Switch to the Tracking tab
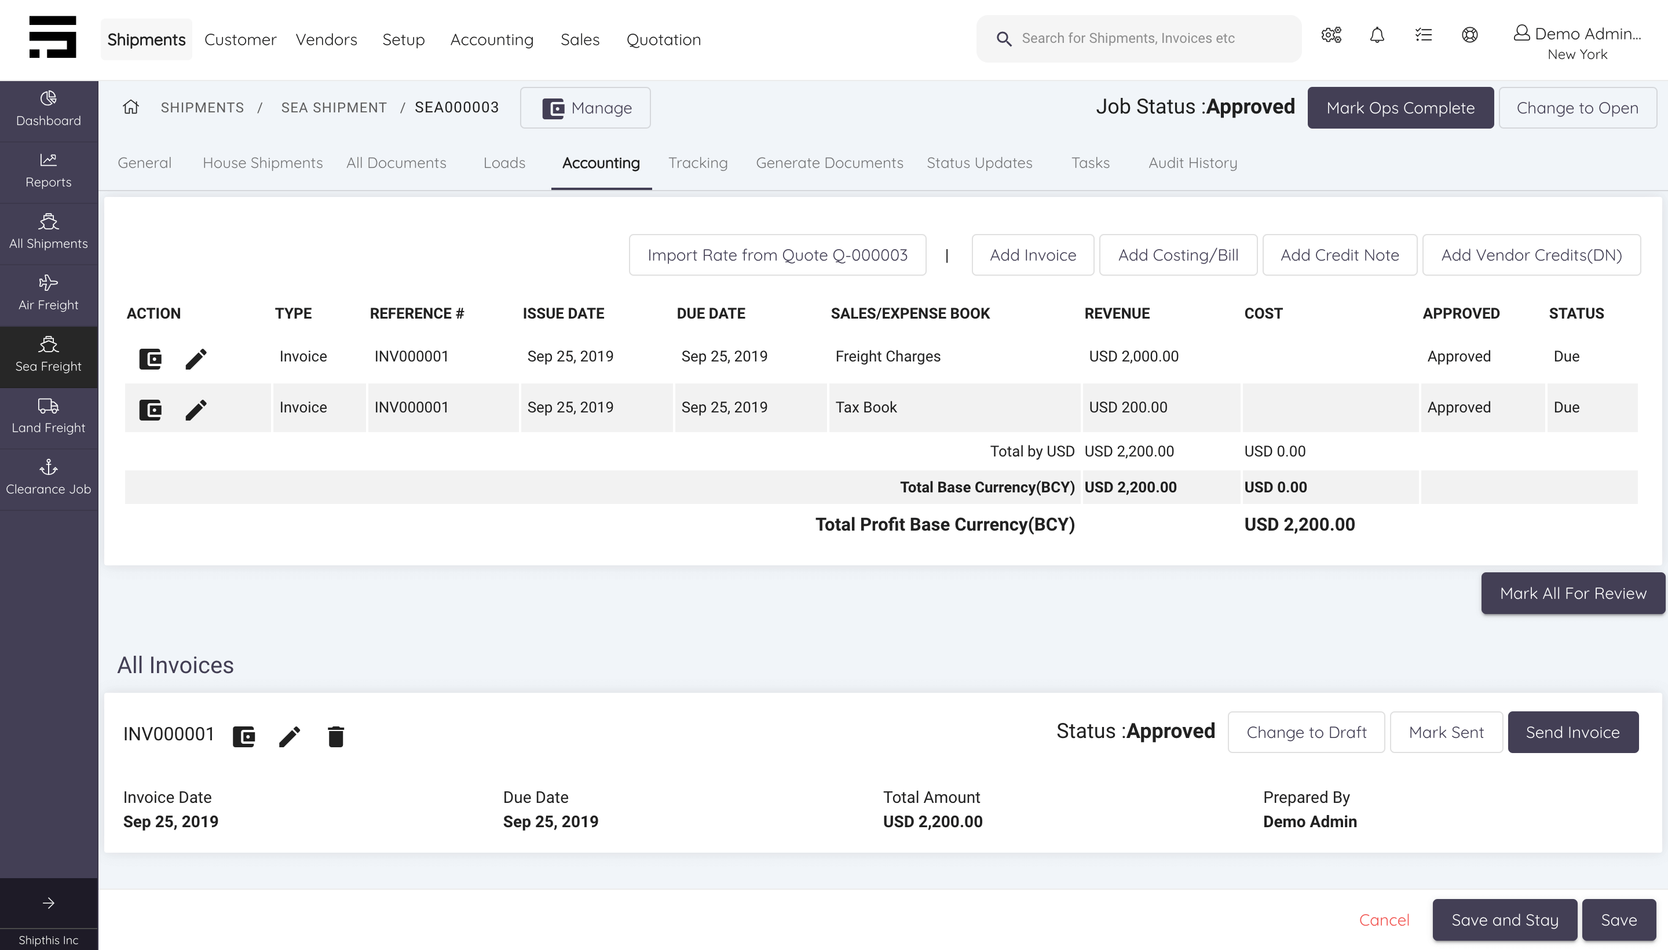Screen dimensions: 1668x950 [x=698, y=163]
